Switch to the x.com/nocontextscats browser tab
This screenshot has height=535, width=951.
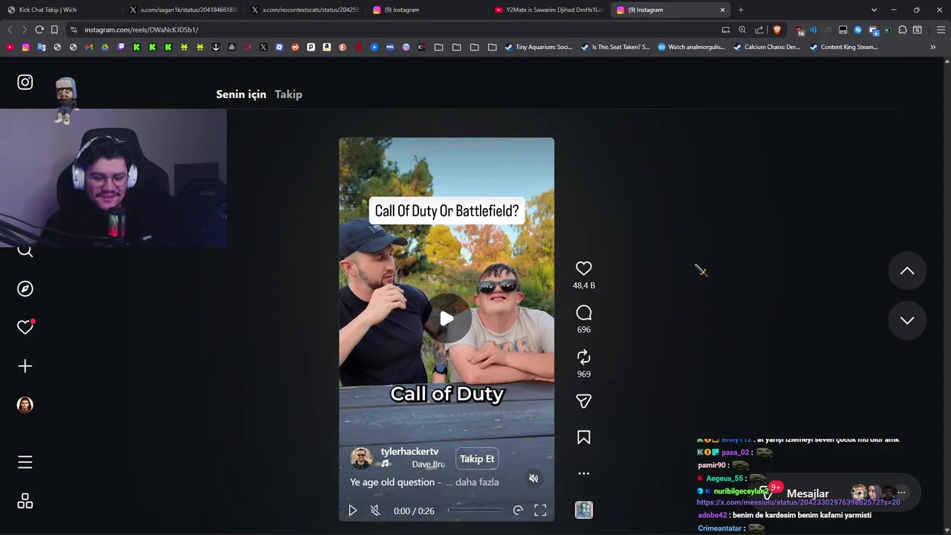point(305,10)
